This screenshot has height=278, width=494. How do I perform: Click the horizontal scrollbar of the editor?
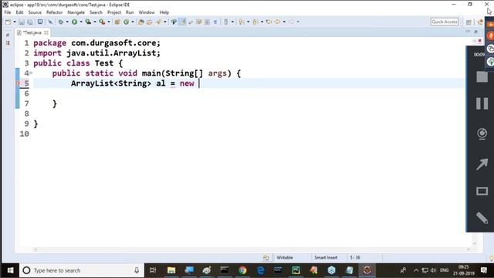(252, 249)
